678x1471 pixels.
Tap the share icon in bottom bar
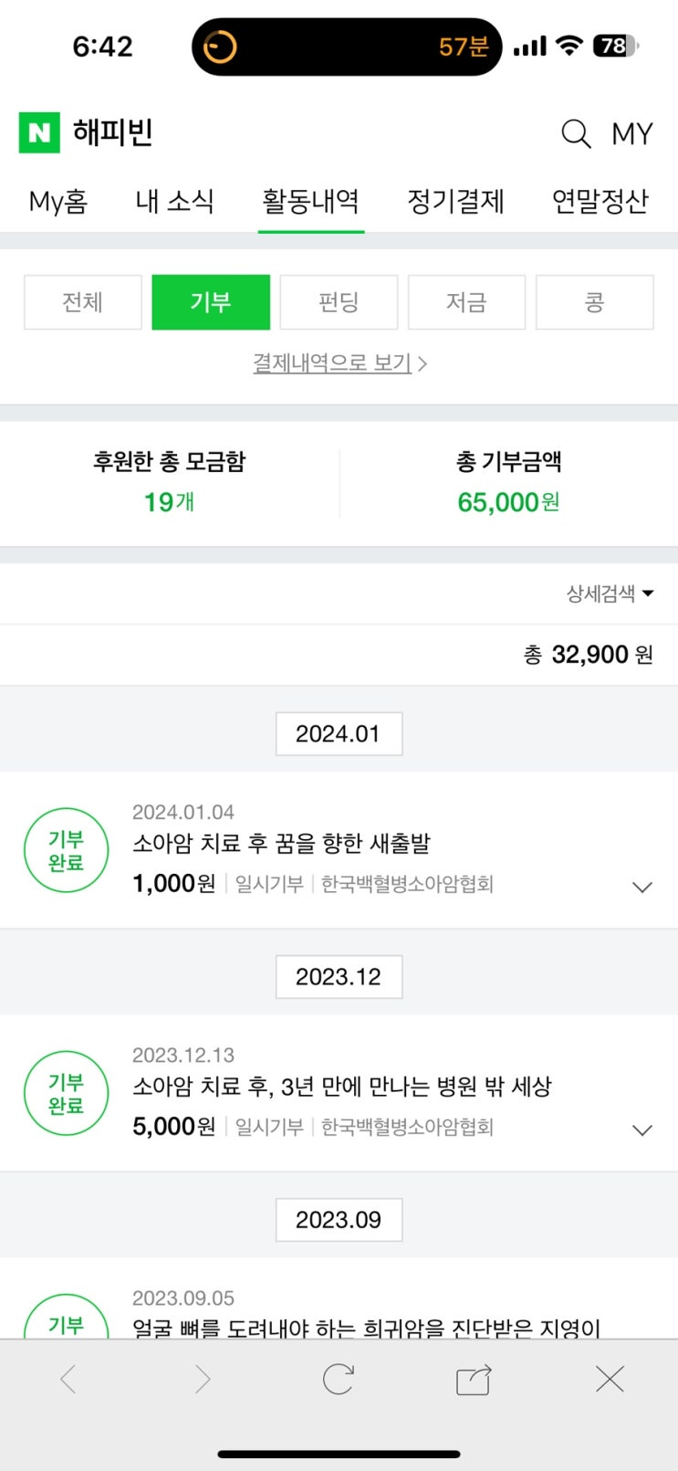pos(474,1380)
